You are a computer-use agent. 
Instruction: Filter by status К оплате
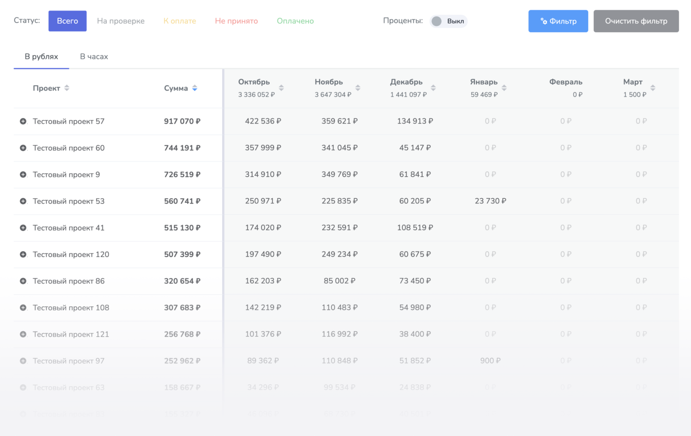pyautogui.click(x=180, y=21)
